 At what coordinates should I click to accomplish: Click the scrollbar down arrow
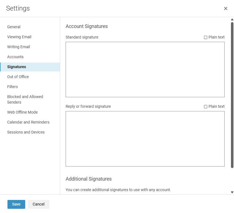[x=232, y=192]
